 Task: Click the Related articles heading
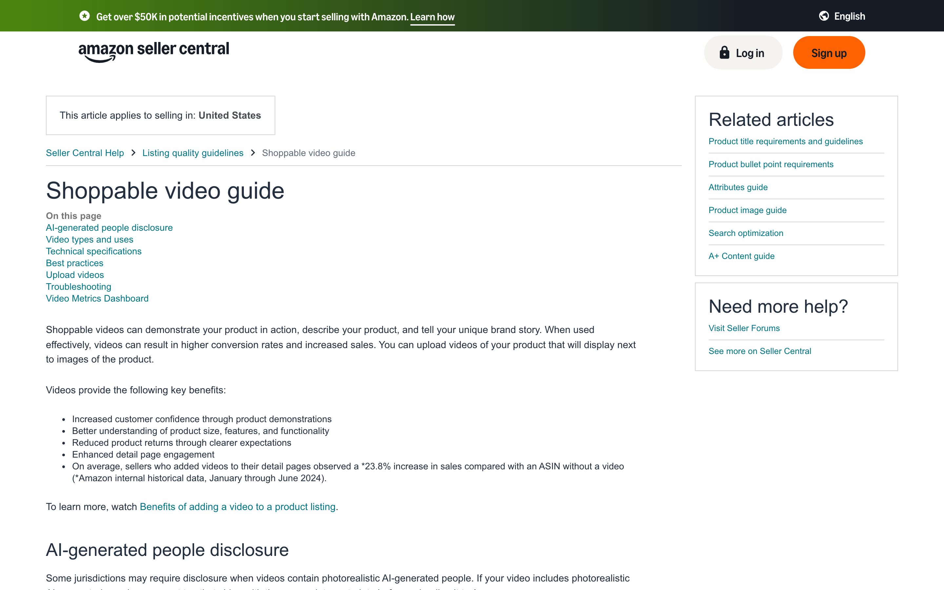click(771, 119)
